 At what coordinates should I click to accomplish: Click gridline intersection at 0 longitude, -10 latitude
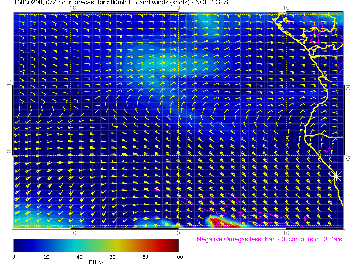[x=178, y=85]
